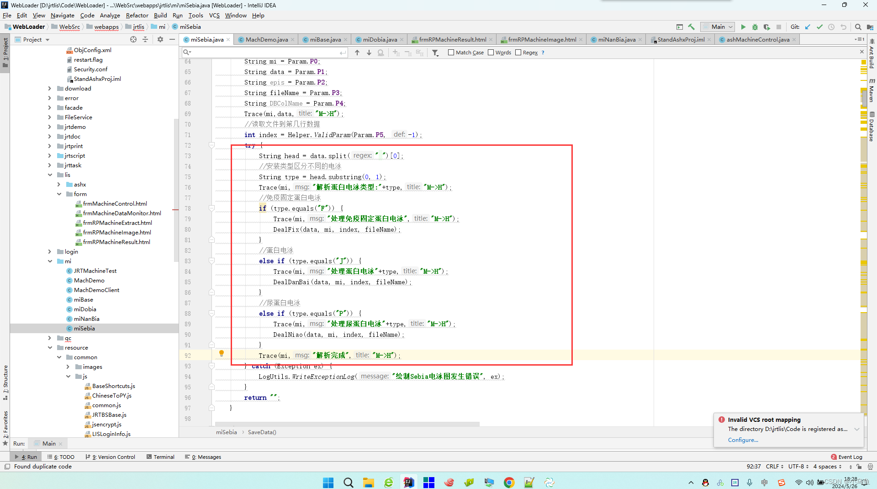Viewport: 877px width, 489px height.
Task: Switch to MachDemo.java tab
Action: click(266, 39)
